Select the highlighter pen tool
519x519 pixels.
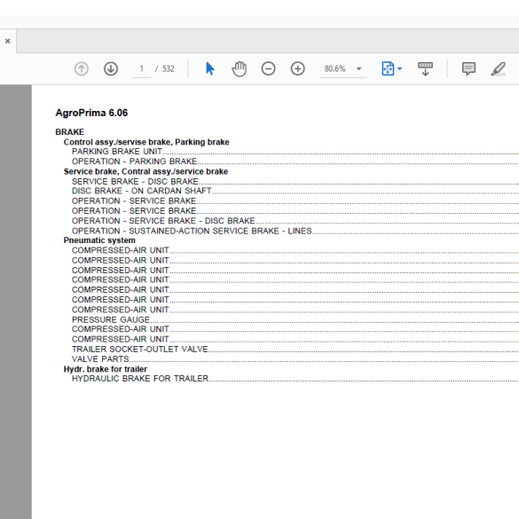coord(498,69)
